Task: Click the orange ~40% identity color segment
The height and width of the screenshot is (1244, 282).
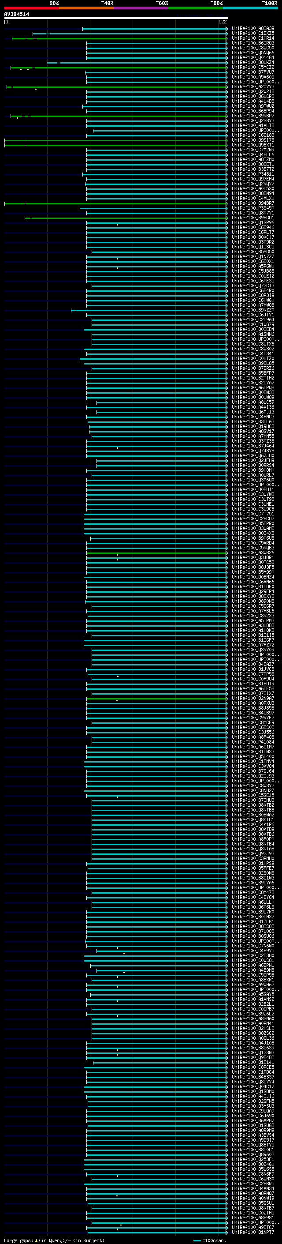Action: 86,8
